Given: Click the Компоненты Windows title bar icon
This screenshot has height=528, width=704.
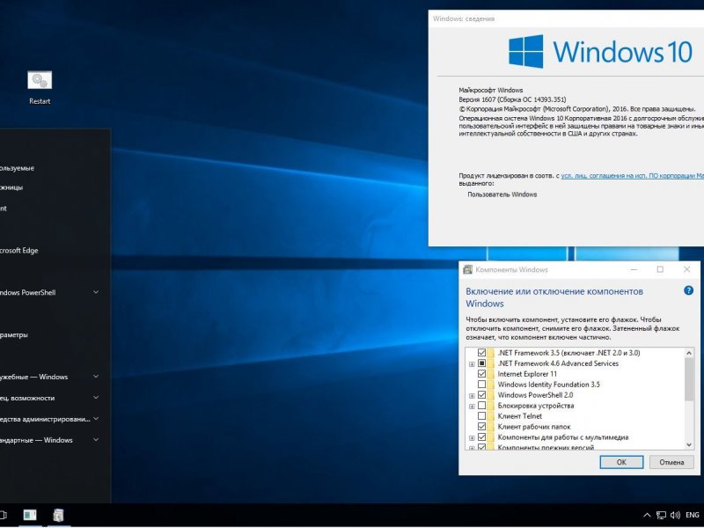Looking at the screenshot, I should [467, 269].
